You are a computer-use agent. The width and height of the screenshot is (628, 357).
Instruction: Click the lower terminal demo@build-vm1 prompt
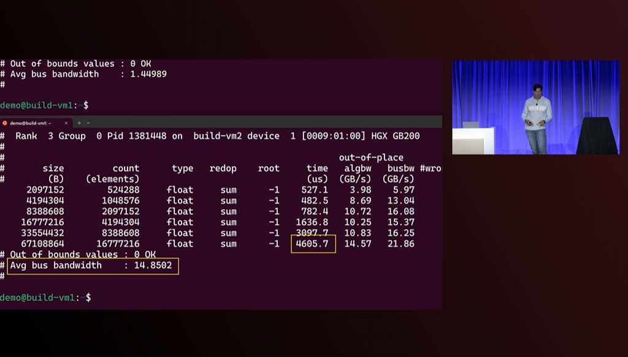coord(45,297)
